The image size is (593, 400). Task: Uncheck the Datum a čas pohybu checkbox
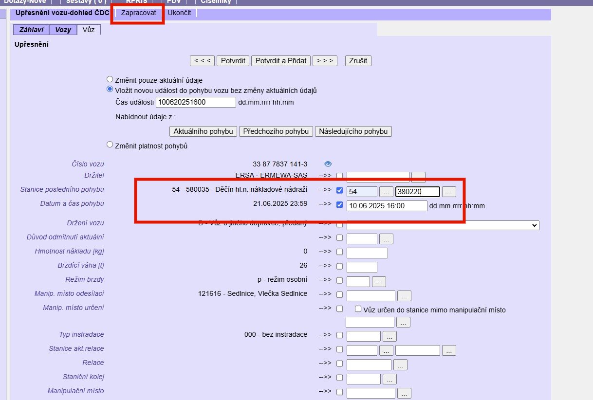pos(340,205)
